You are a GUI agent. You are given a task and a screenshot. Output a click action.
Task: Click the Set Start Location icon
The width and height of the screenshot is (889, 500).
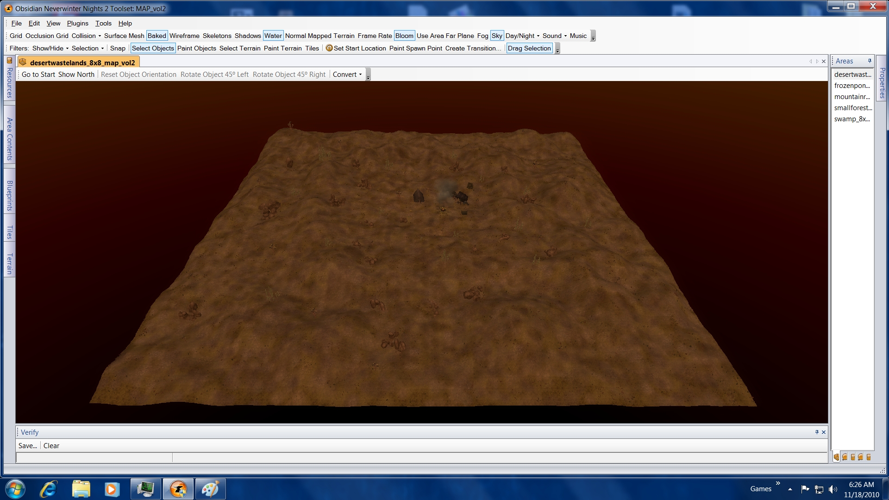[329, 48]
